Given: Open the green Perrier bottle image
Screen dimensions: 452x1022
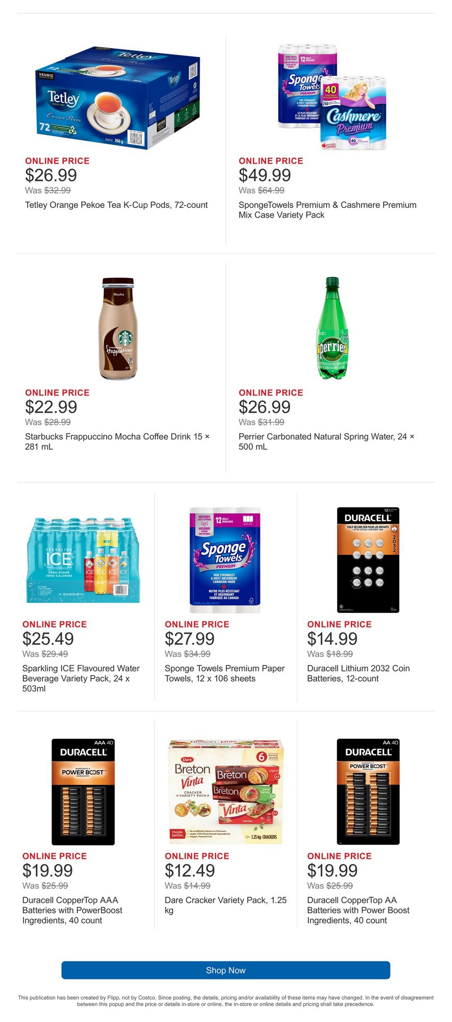Looking at the screenshot, I should point(332,329).
